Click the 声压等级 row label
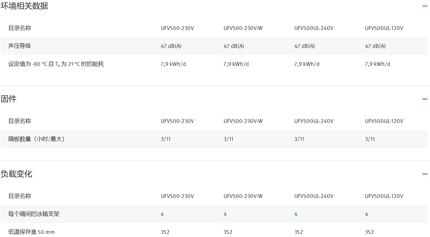The width and height of the screenshot is (430, 237). 20,46
